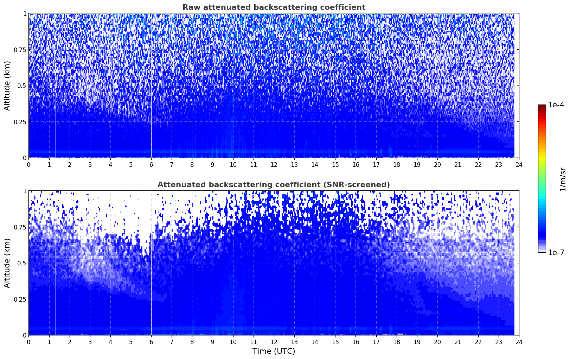Screen dimensions: 570x359
Task: Click the "18" time tick under the raw plot
Action: [397, 164]
